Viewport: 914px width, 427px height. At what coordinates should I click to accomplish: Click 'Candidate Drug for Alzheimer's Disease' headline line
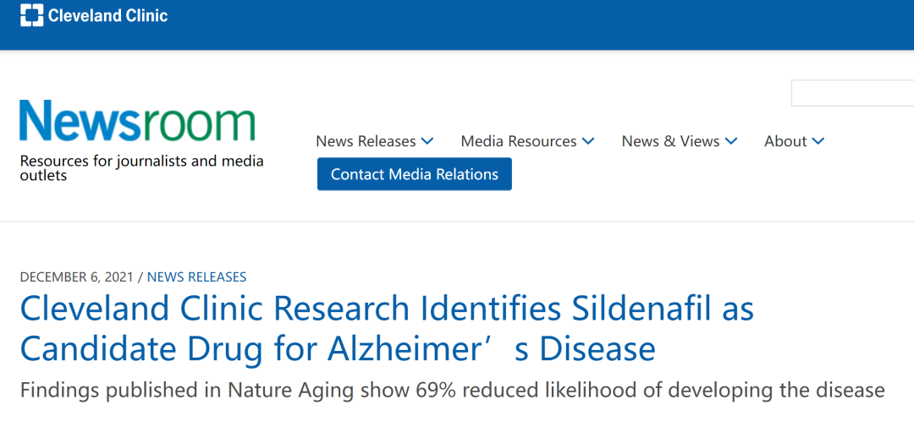point(338,349)
